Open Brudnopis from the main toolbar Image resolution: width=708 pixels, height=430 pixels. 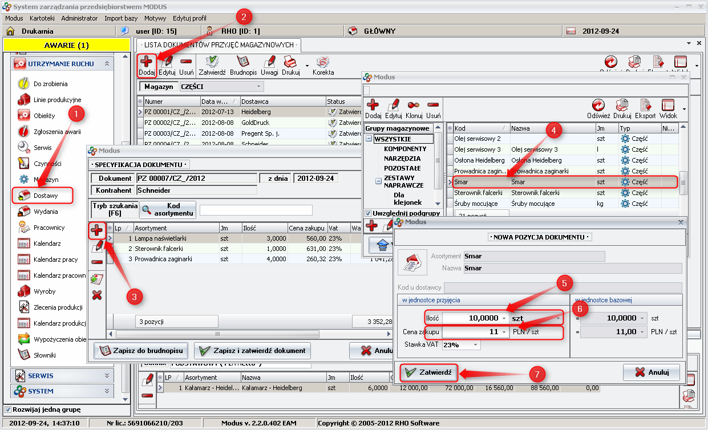[243, 62]
